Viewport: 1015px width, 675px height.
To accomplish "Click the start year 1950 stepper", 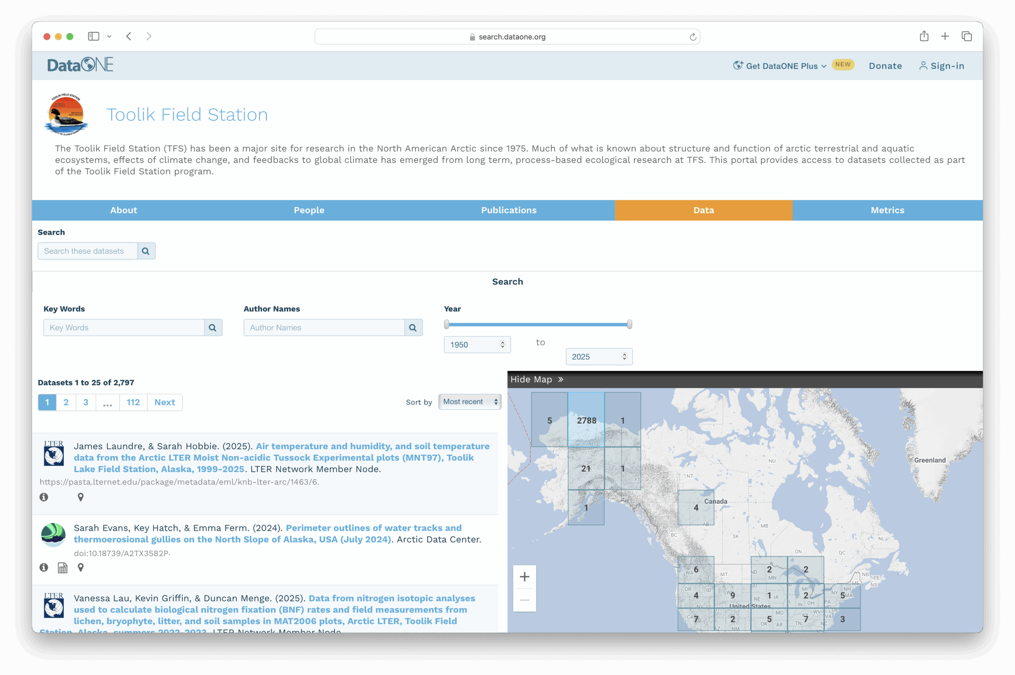I will tap(502, 344).
